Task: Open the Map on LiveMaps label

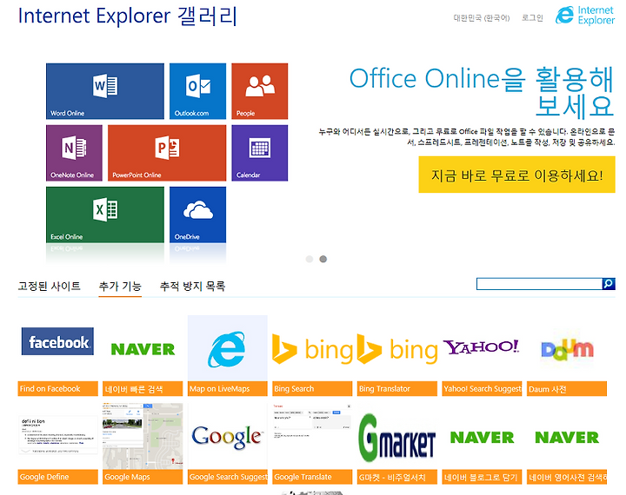Action: [228, 388]
